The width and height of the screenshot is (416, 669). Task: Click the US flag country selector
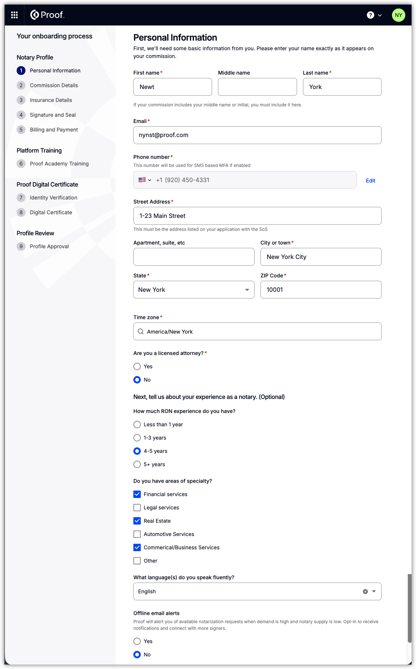145,180
